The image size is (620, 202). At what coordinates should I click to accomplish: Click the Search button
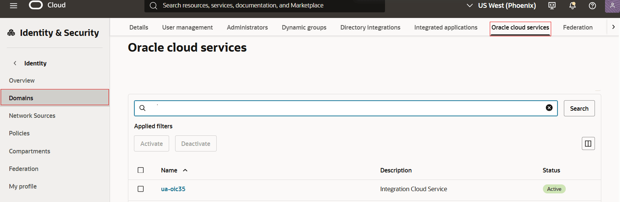pos(579,108)
